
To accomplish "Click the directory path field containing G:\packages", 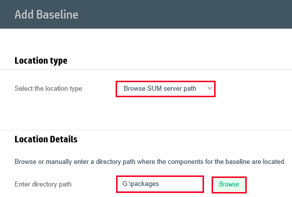I will (x=160, y=184).
